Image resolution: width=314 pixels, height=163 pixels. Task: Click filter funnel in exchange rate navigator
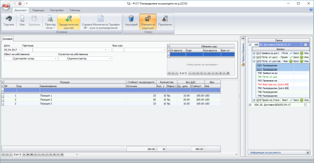(x=228, y=73)
